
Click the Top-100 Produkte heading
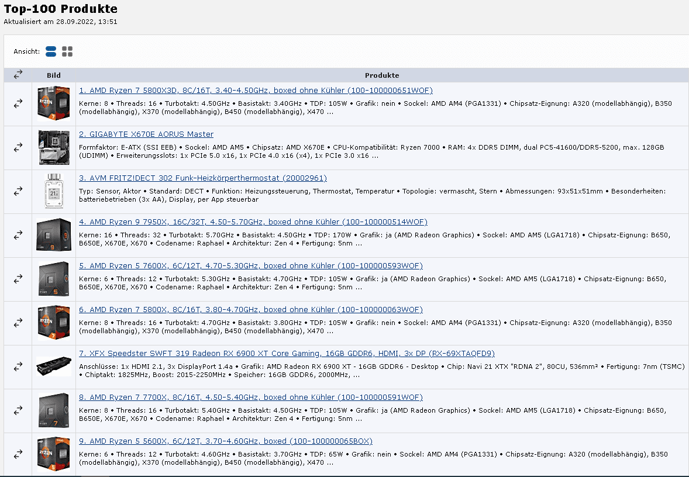[61, 9]
